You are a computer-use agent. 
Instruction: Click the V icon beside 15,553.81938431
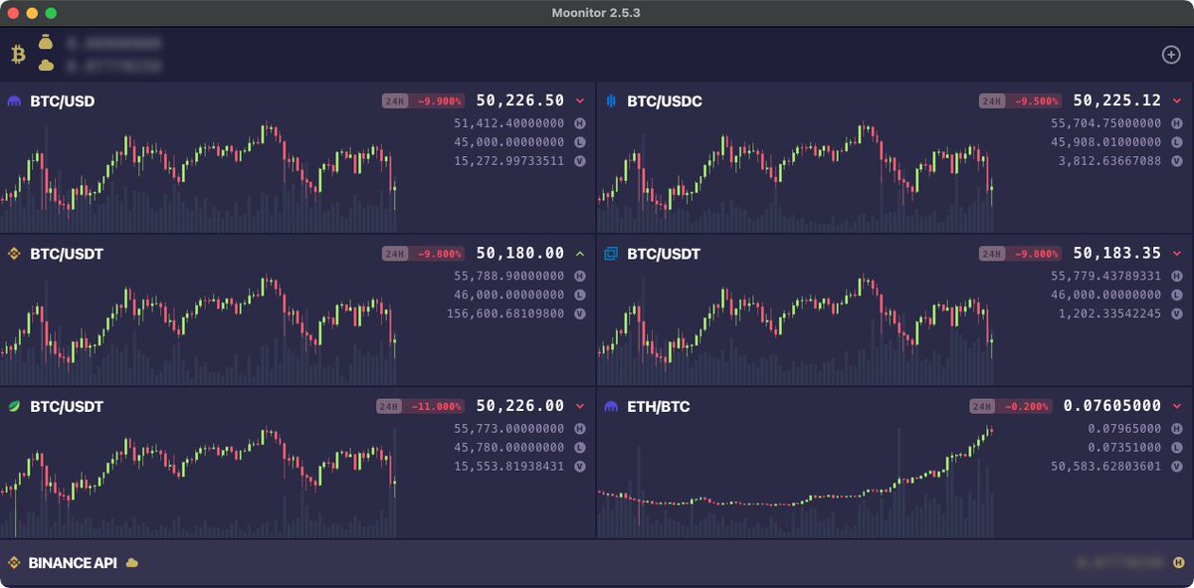click(580, 467)
